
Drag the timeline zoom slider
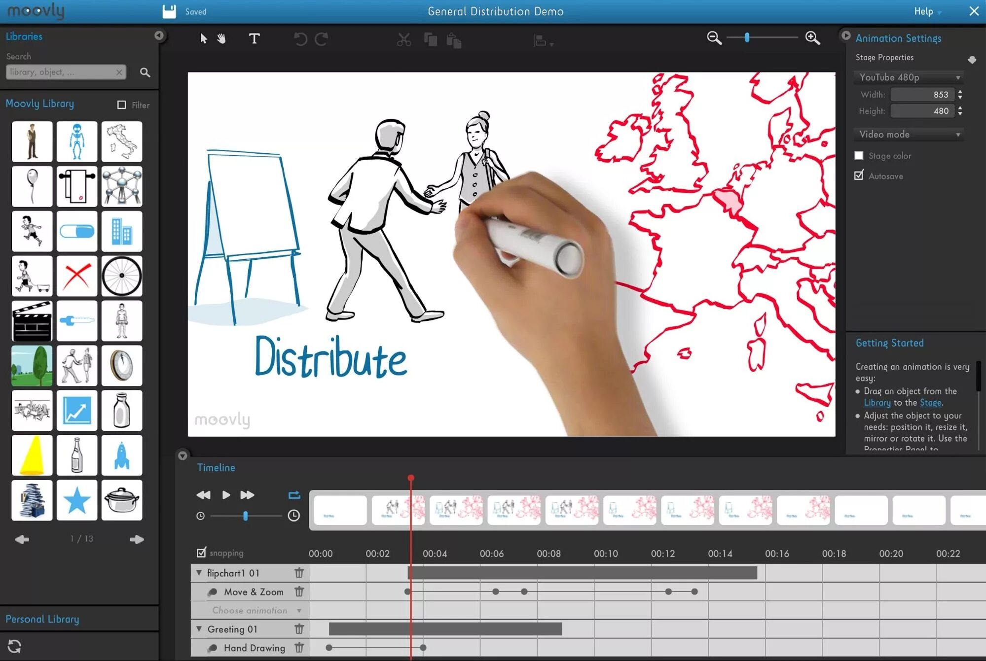coord(247,516)
